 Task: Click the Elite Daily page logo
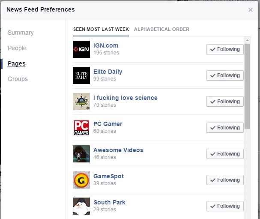(x=81, y=75)
